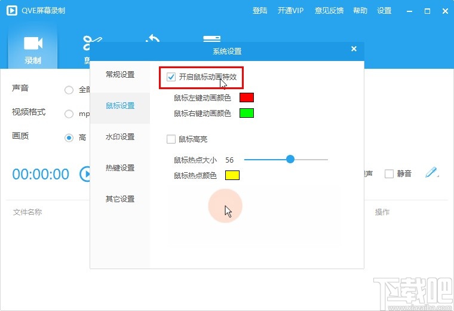Viewport: 454px width, 311px height.
Task: Open 意见反馈 feedback
Action: 329,11
